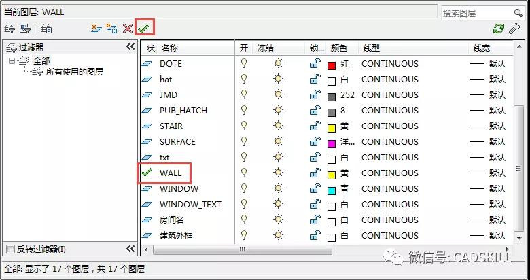Click the bottom double chevron beside 反转过滤器

click(130, 249)
